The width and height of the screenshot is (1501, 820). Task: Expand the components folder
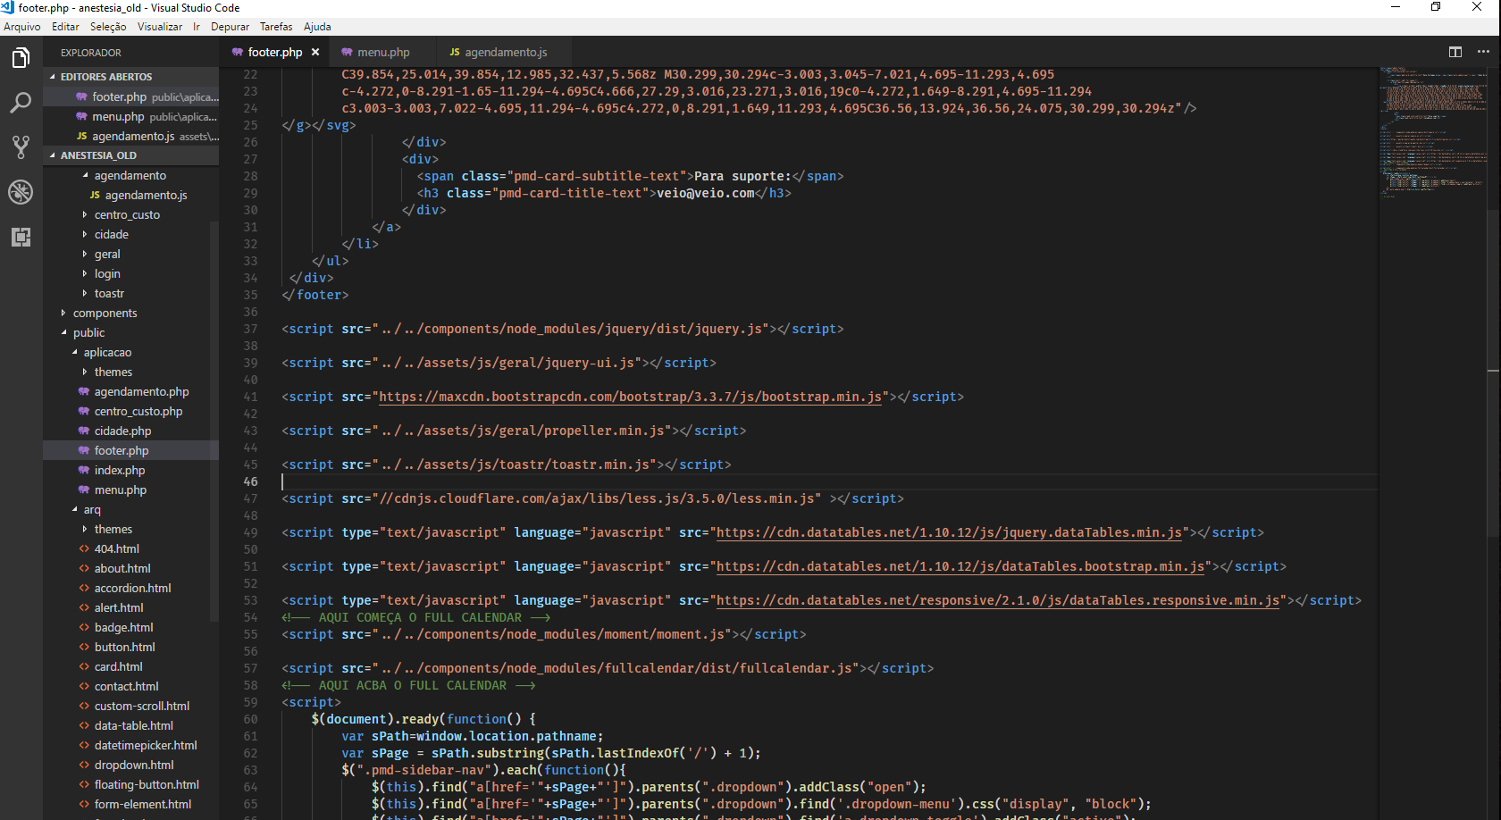[x=130, y=314]
